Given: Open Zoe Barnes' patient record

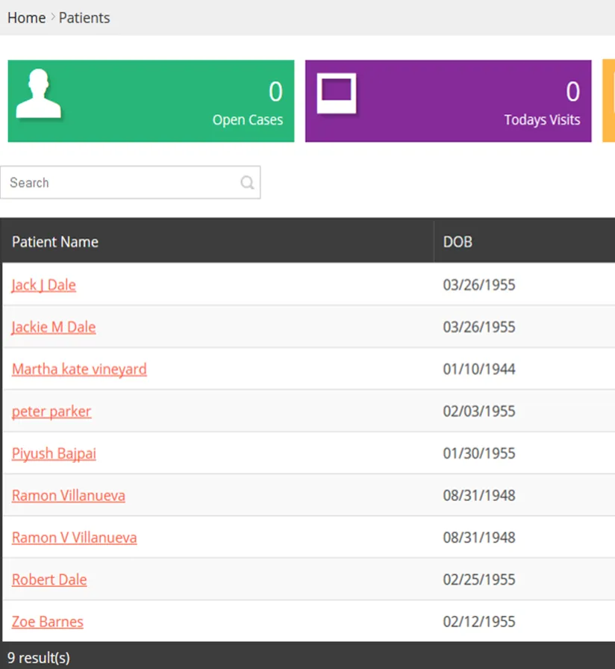Looking at the screenshot, I should [47, 621].
